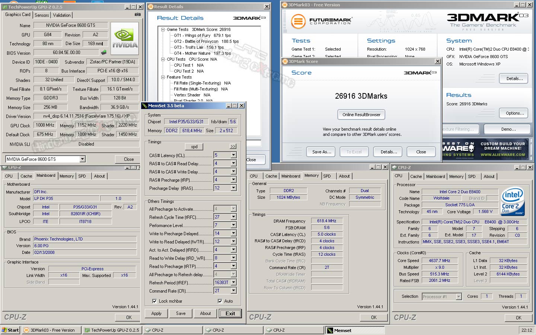Open RAS# to CAS# Read Delay dropdown
This screenshot has width=536, height=335.
234,163
